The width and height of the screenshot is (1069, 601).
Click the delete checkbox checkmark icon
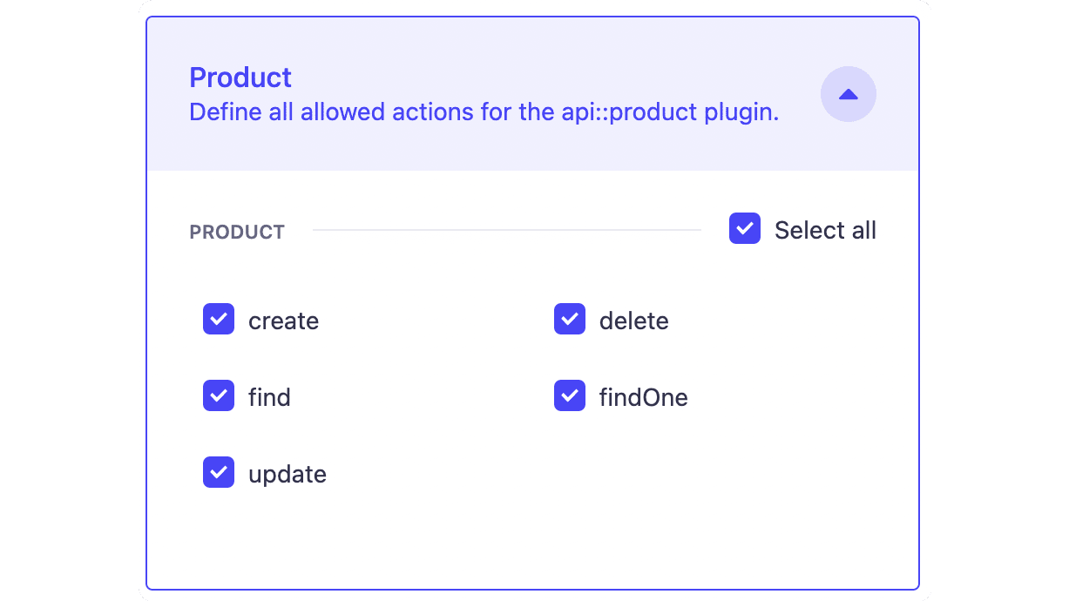coord(569,320)
